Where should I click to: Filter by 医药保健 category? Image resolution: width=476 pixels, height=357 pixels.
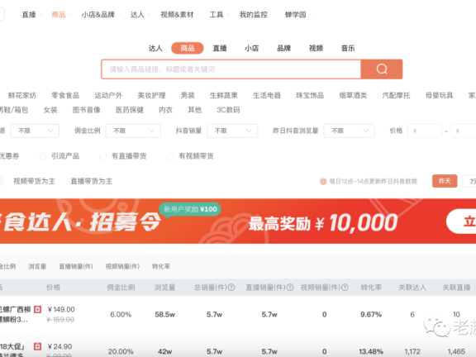pyautogui.click(x=130, y=110)
